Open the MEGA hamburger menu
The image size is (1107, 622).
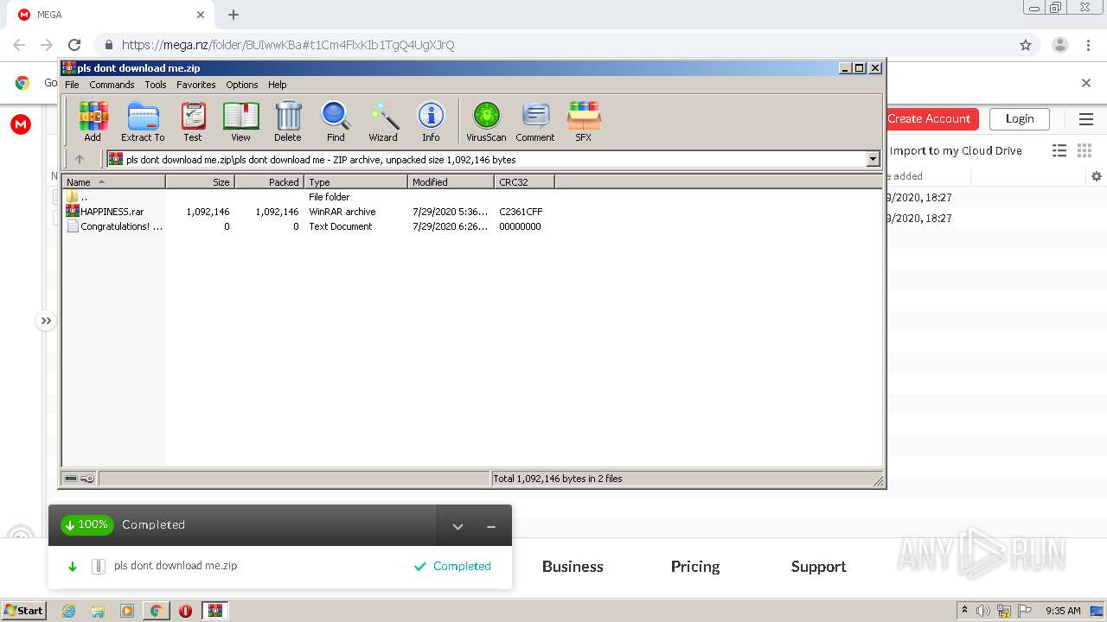[x=1085, y=118]
